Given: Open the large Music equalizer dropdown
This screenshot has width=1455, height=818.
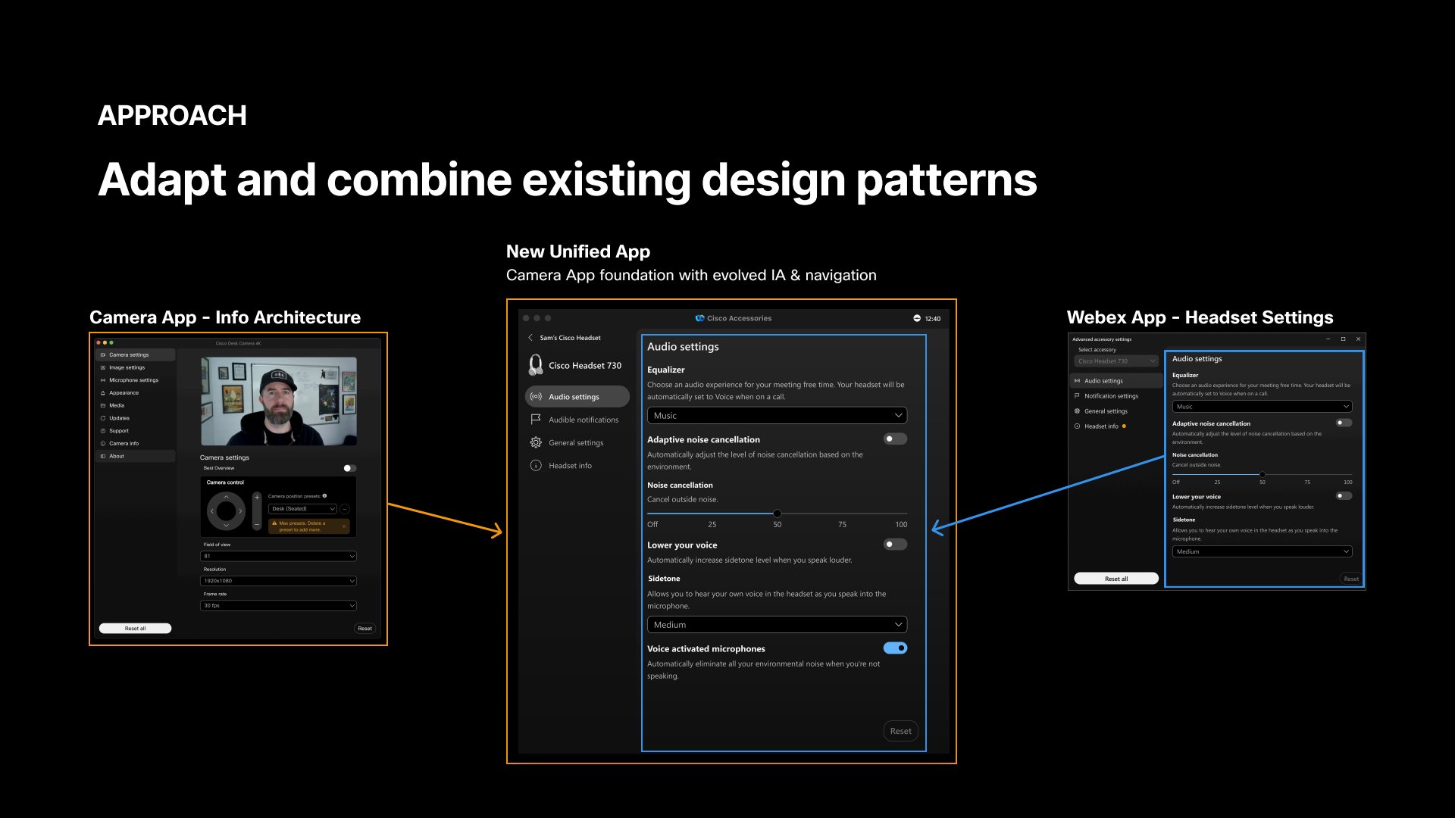Looking at the screenshot, I should [x=777, y=416].
